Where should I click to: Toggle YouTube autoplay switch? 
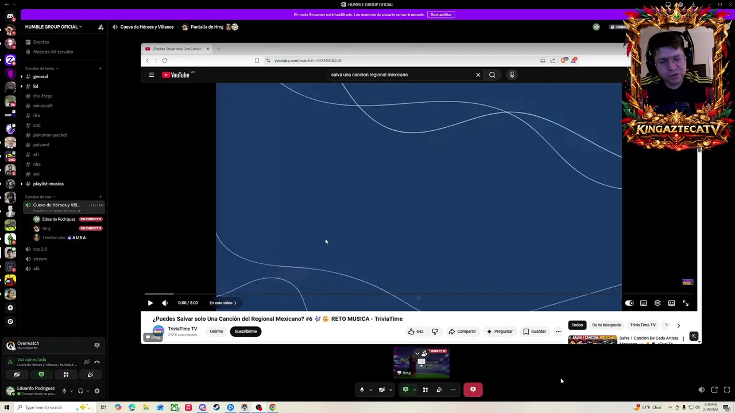(x=629, y=303)
